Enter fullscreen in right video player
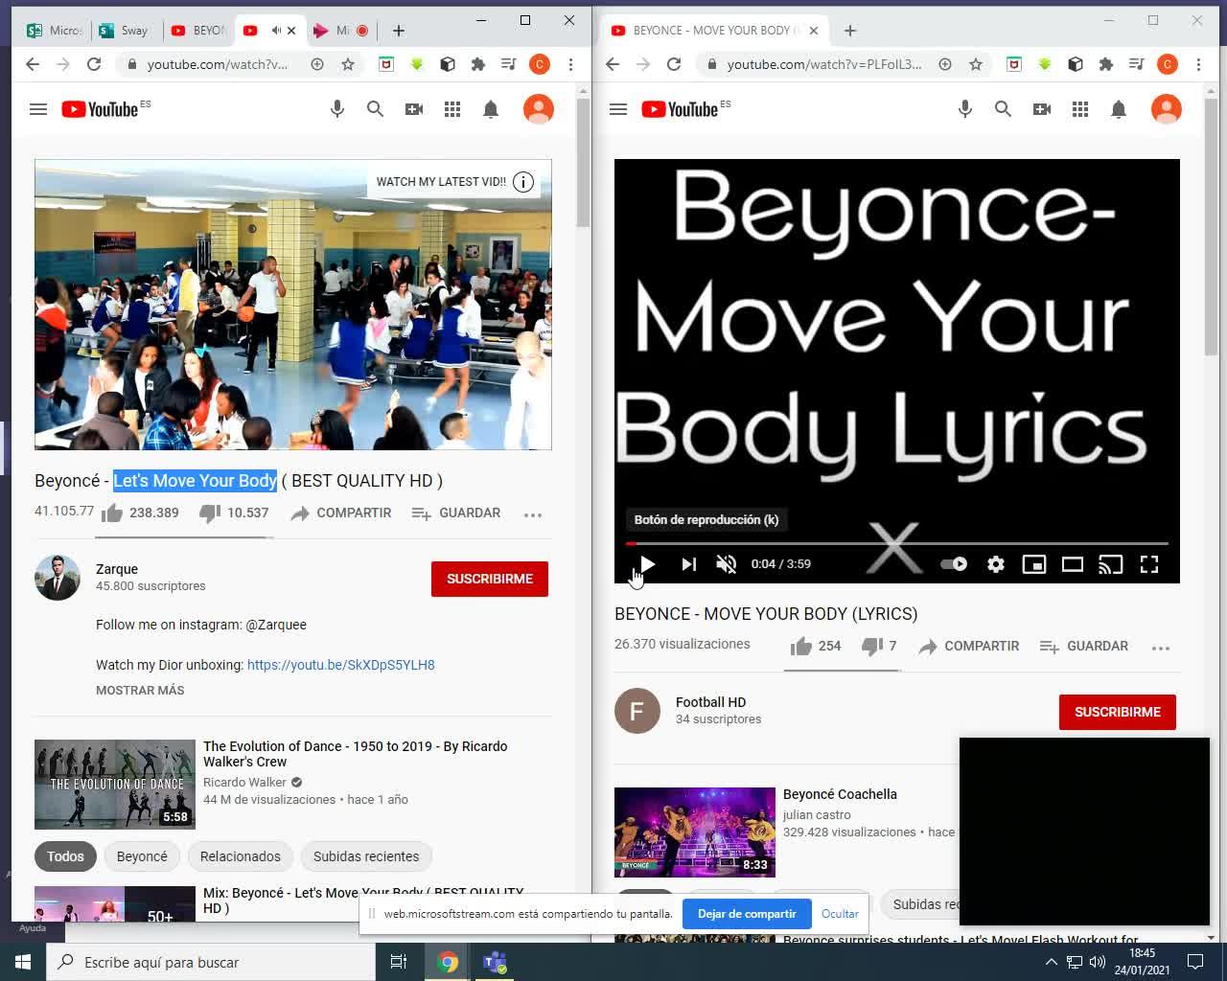1227x981 pixels. click(x=1148, y=564)
